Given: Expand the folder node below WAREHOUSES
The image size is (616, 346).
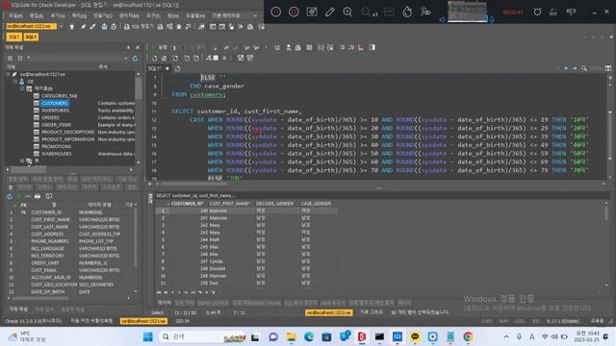Looking at the screenshot, I should (x=22, y=161).
